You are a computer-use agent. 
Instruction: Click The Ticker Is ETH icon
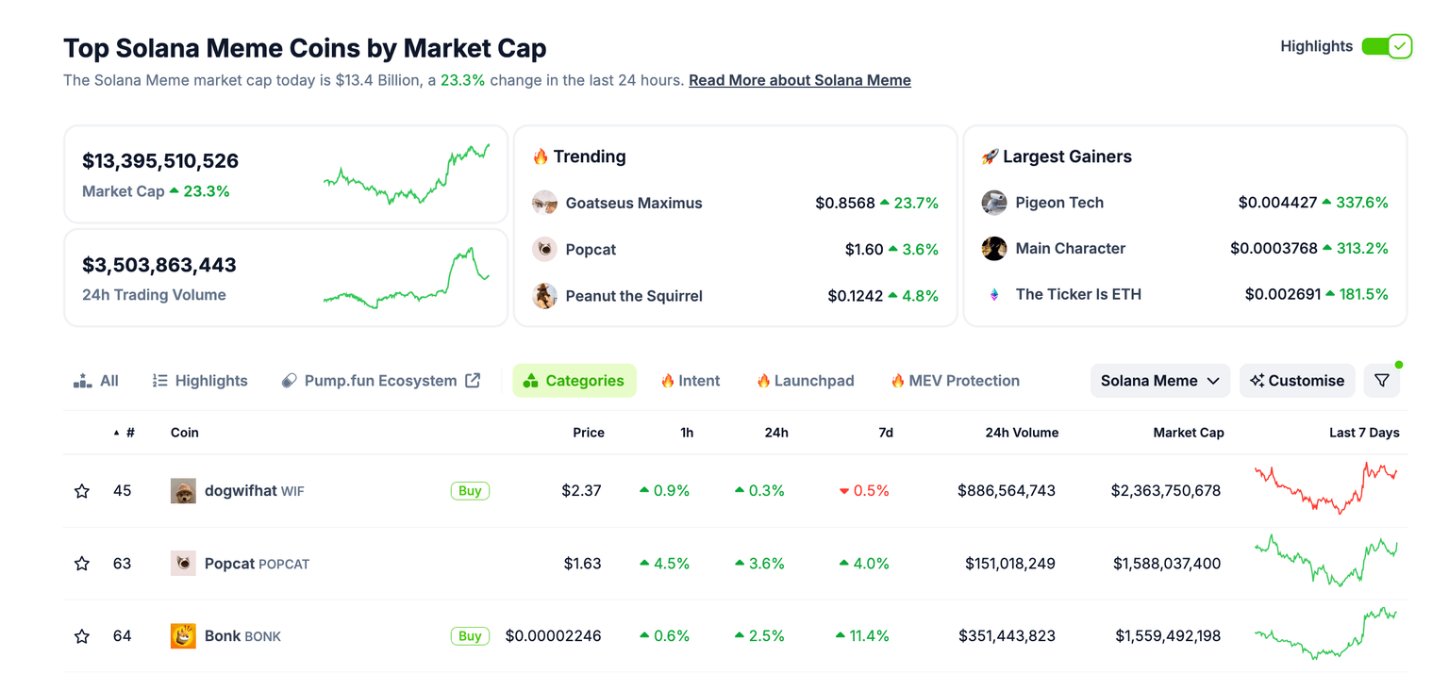pos(994,294)
